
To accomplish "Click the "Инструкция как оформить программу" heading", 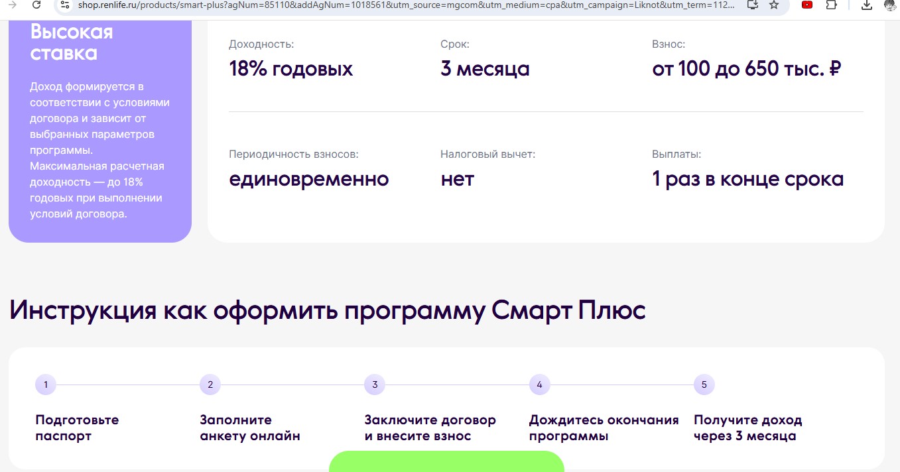I will [327, 310].
